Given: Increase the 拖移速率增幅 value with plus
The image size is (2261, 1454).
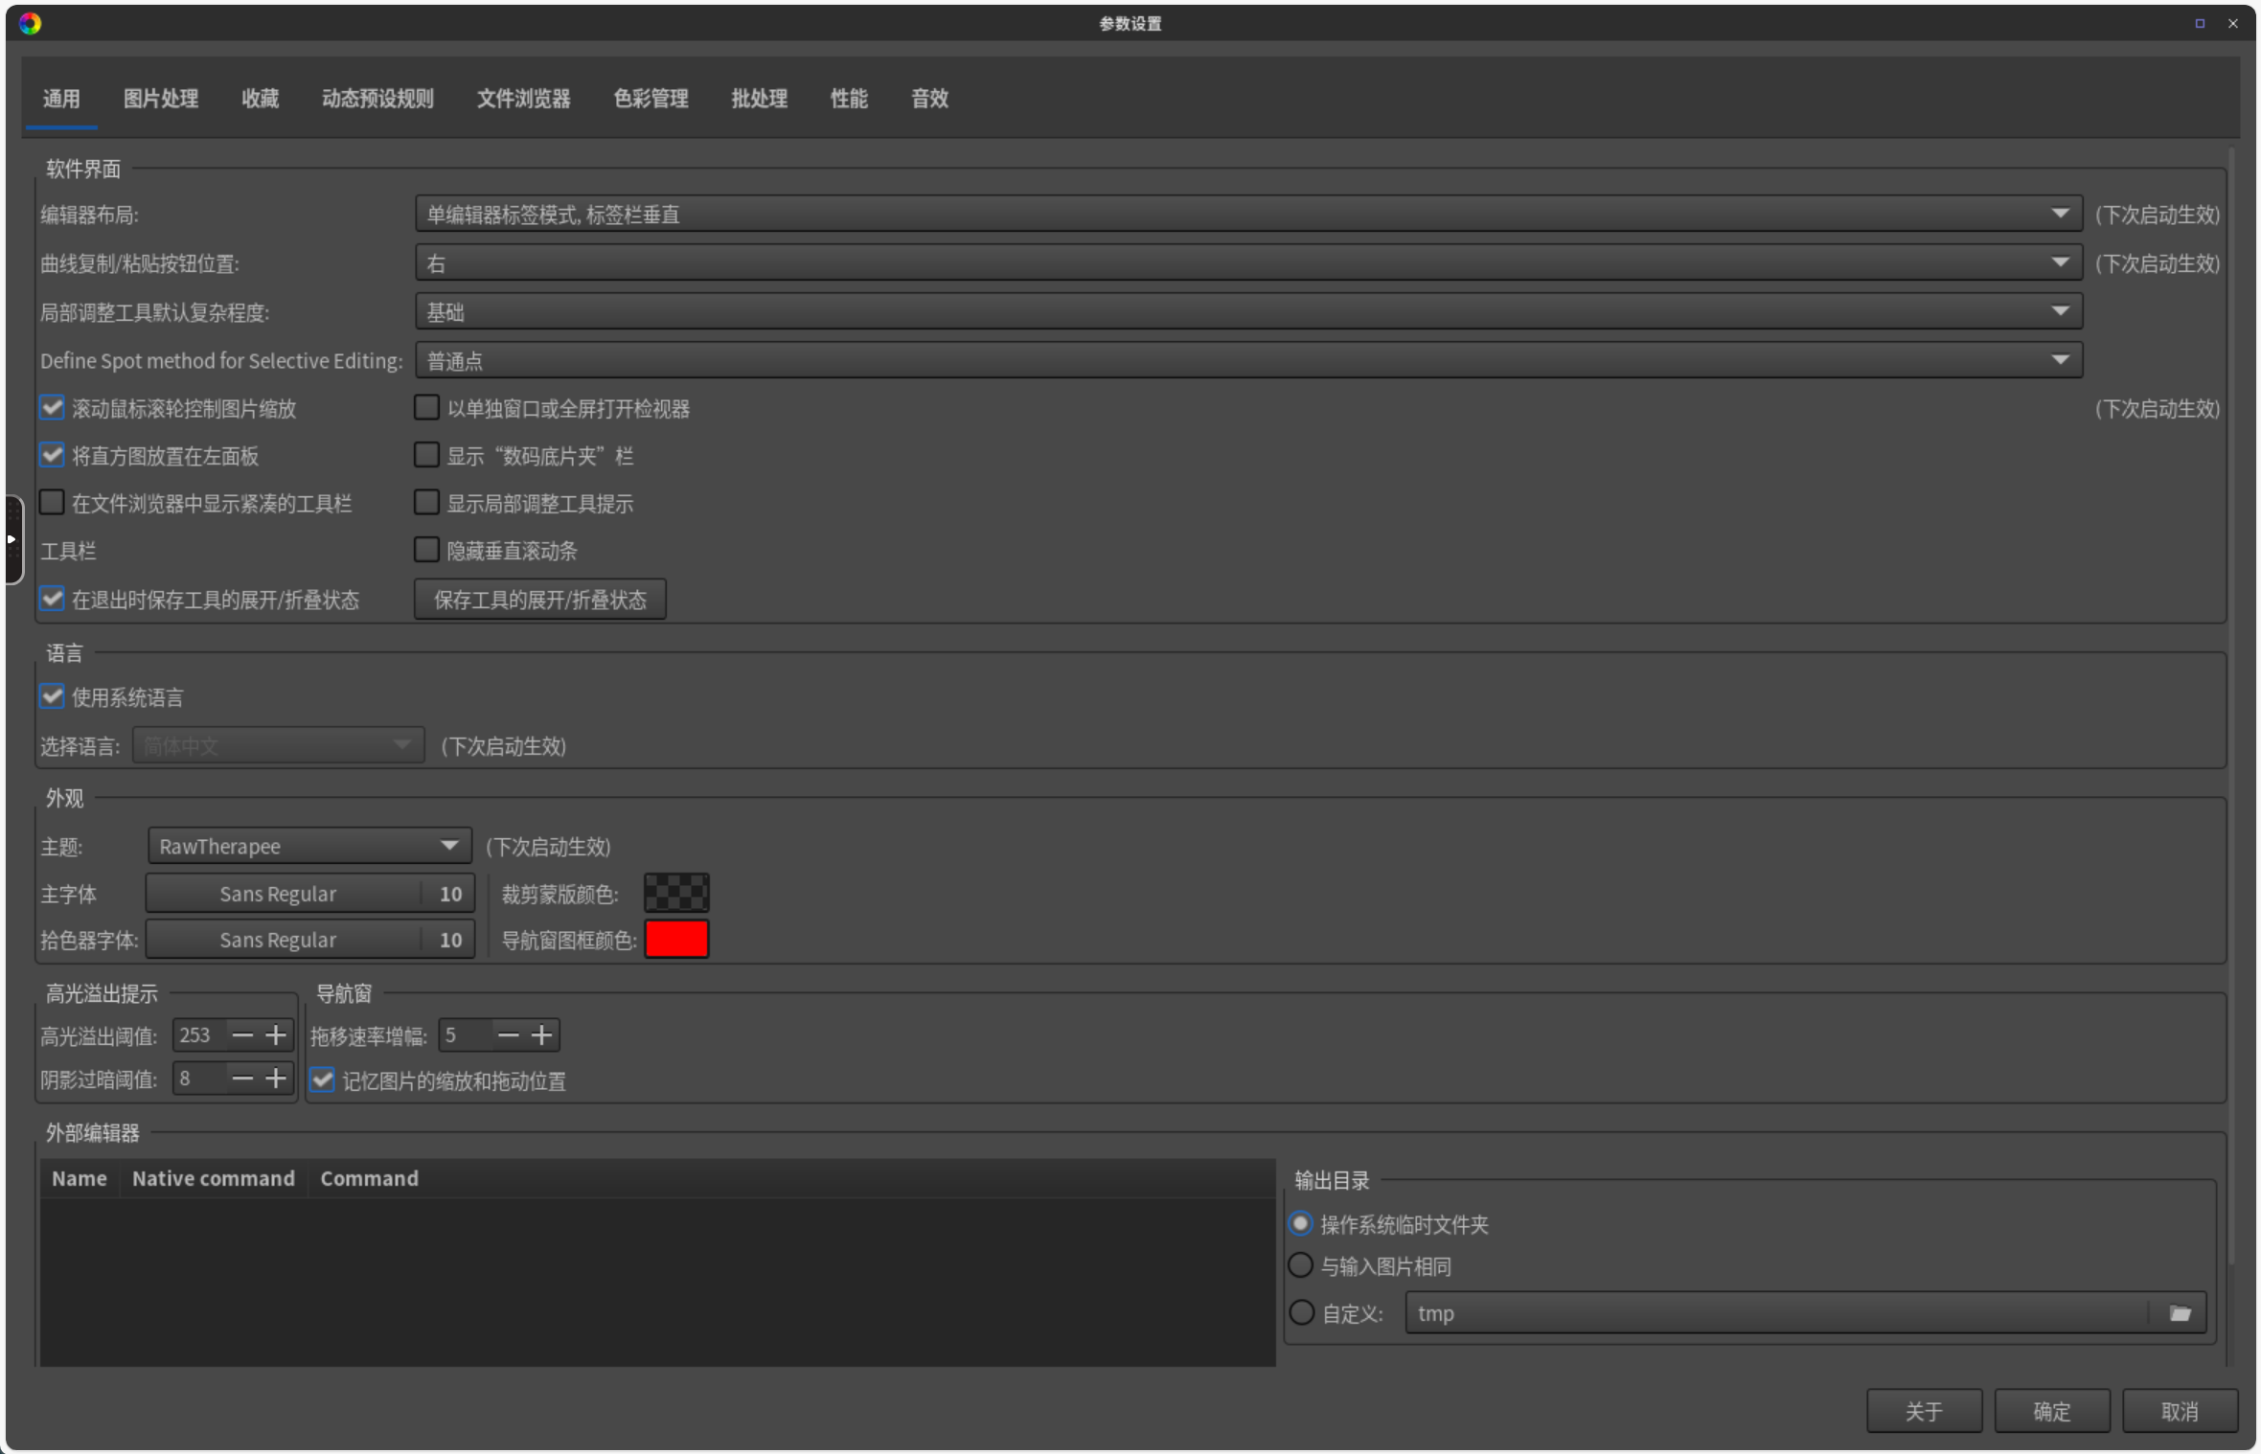Looking at the screenshot, I should point(541,1035).
